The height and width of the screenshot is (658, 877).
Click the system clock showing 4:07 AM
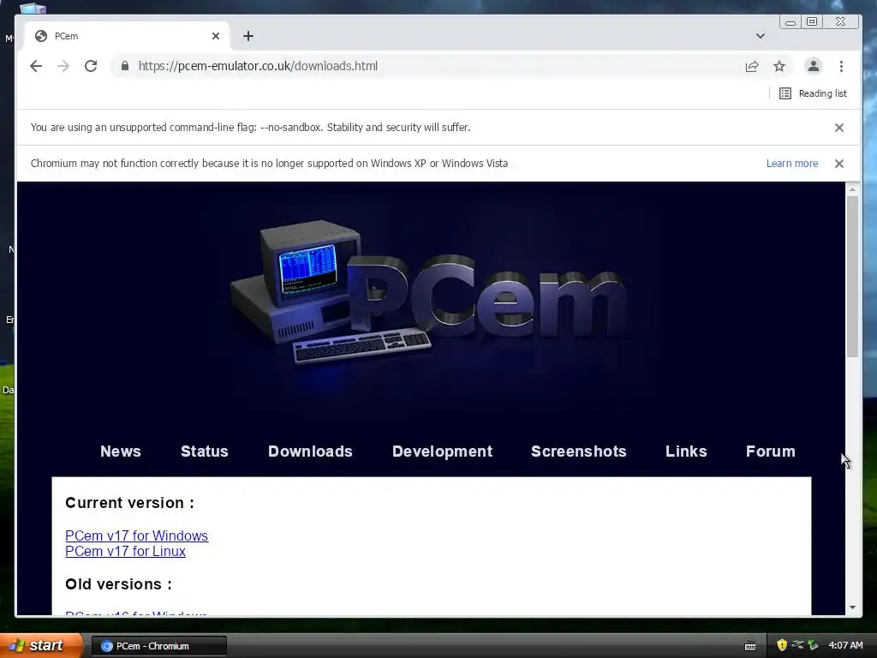[845, 645]
